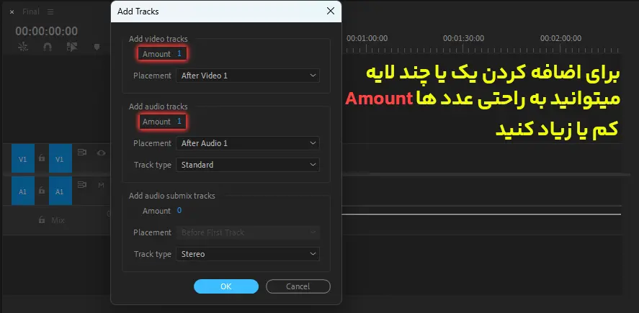Hide V1 track output with eye icon
Screen dimensions: 639x313
(101, 153)
